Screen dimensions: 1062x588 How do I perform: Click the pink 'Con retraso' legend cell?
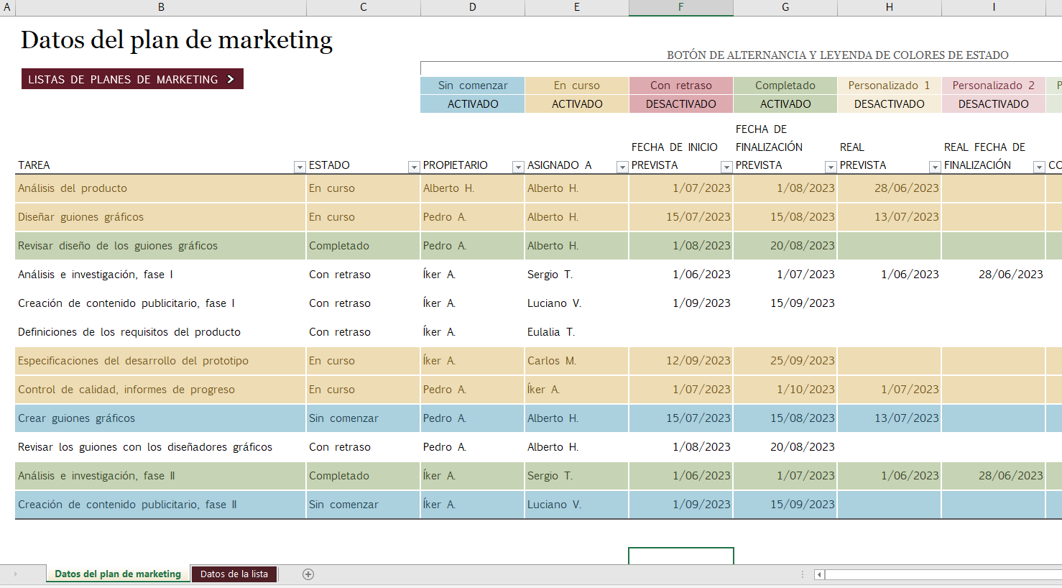[x=680, y=85]
